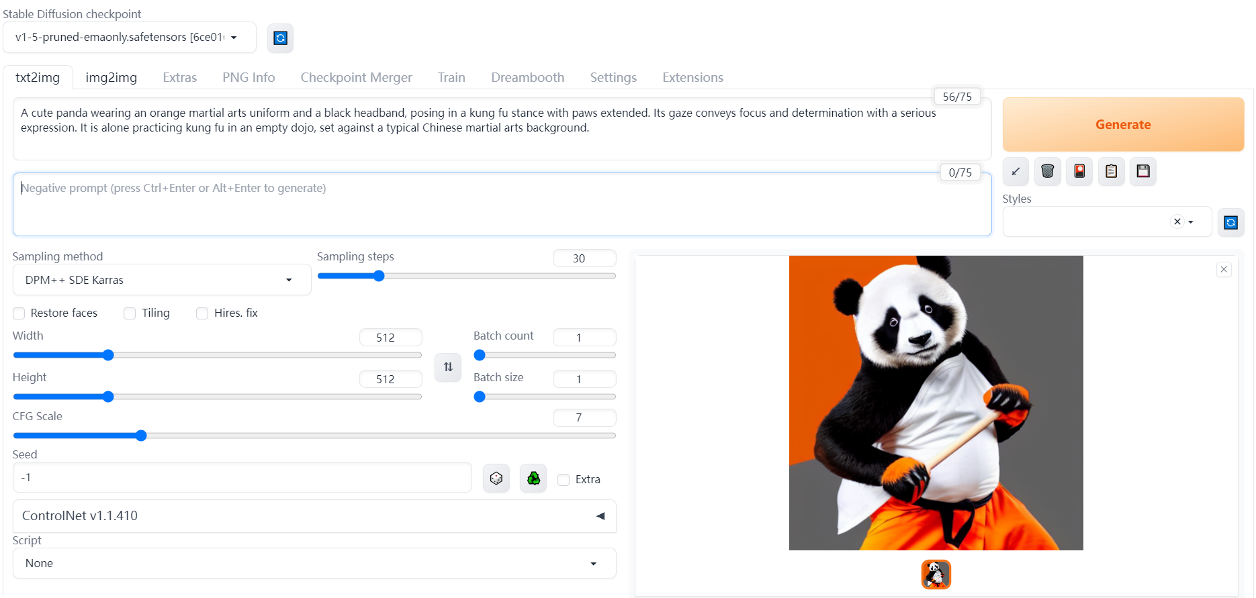1256x598 pixels.
Task: Click the Width value field
Action: click(391, 338)
